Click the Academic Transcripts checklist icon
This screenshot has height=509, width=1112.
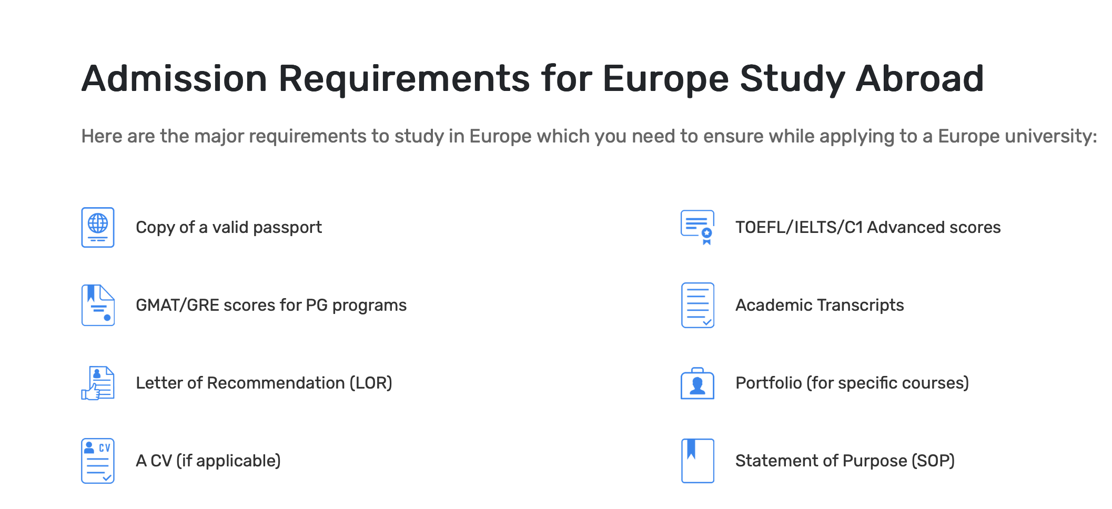(697, 305)
